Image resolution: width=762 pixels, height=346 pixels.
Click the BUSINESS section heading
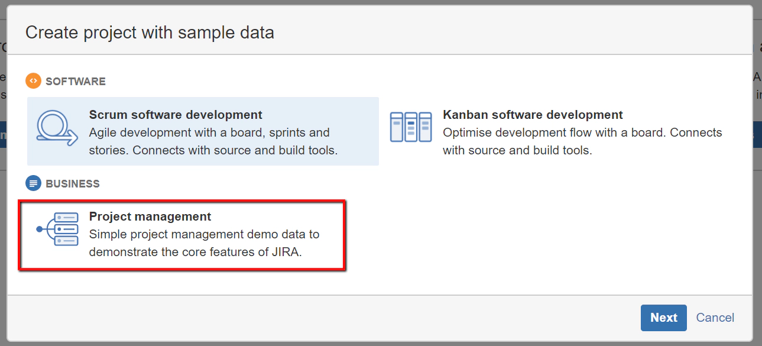(x=72, y=183)
